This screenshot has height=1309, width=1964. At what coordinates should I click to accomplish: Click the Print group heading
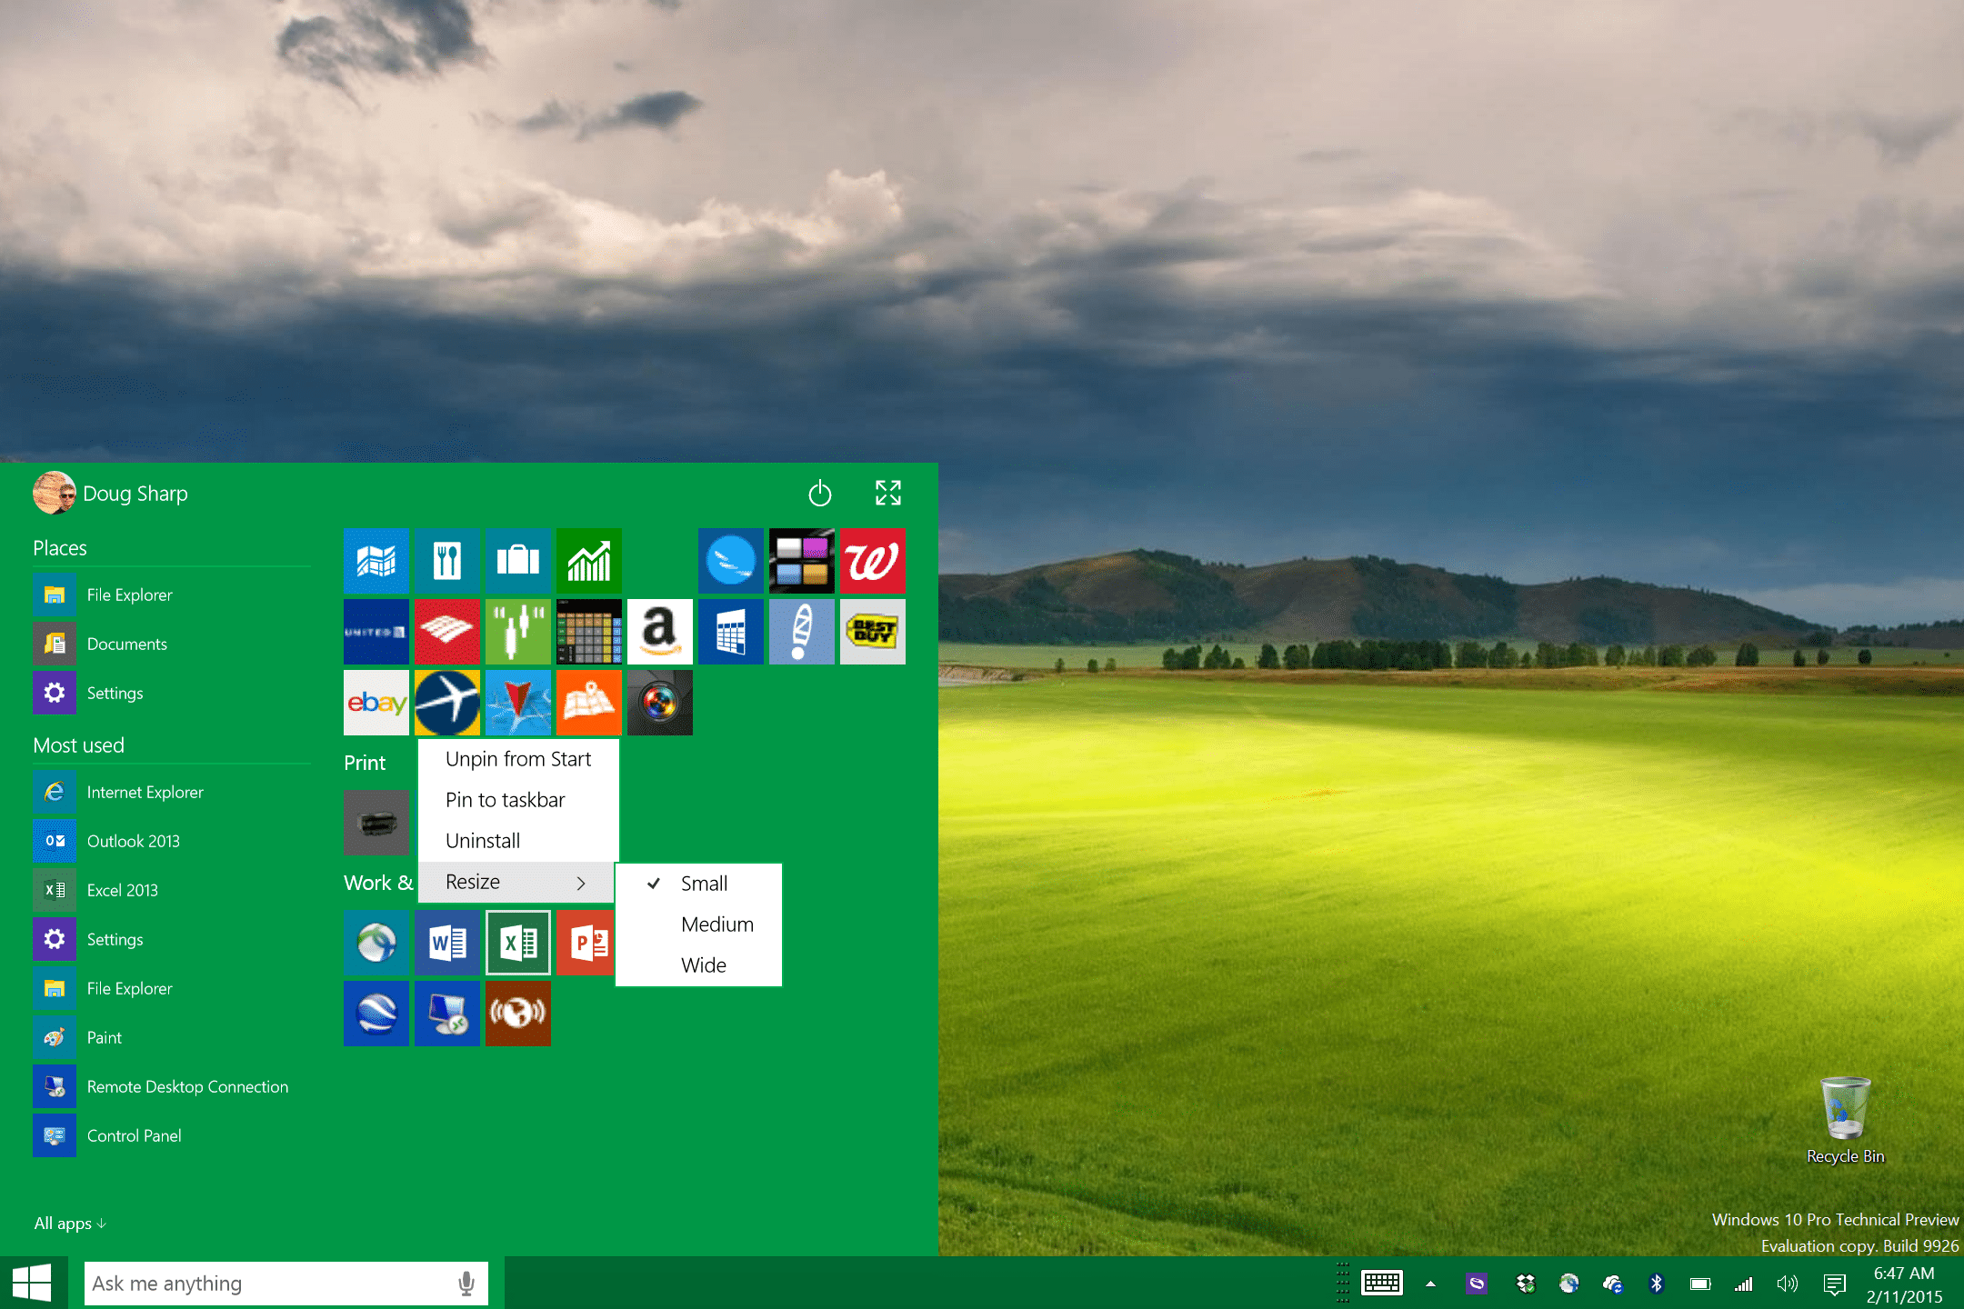click(365, 763)
